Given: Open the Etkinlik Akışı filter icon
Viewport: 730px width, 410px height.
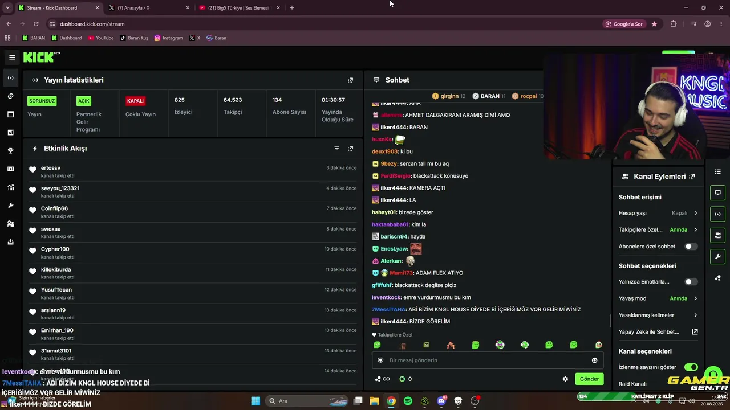Looking at the screenshot, I should pos(336,149).
